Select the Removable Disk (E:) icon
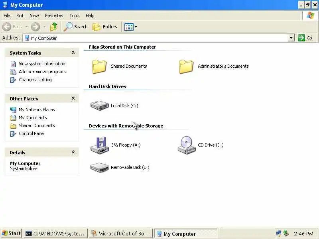319x239 pixels. 99,167
